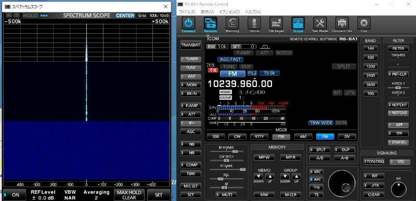Enable the AFC toggle
This screenshot has width=416, height=201.
pyautogui.click(x=317, y=179)
